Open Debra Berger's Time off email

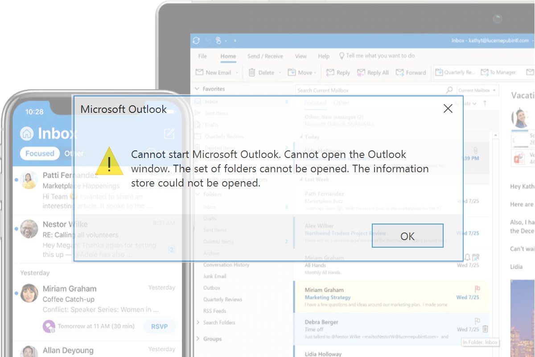click(391, 329)
